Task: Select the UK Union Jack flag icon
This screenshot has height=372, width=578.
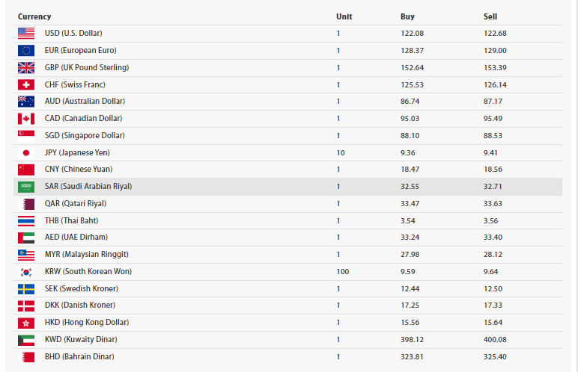Action: coord(26,68)
